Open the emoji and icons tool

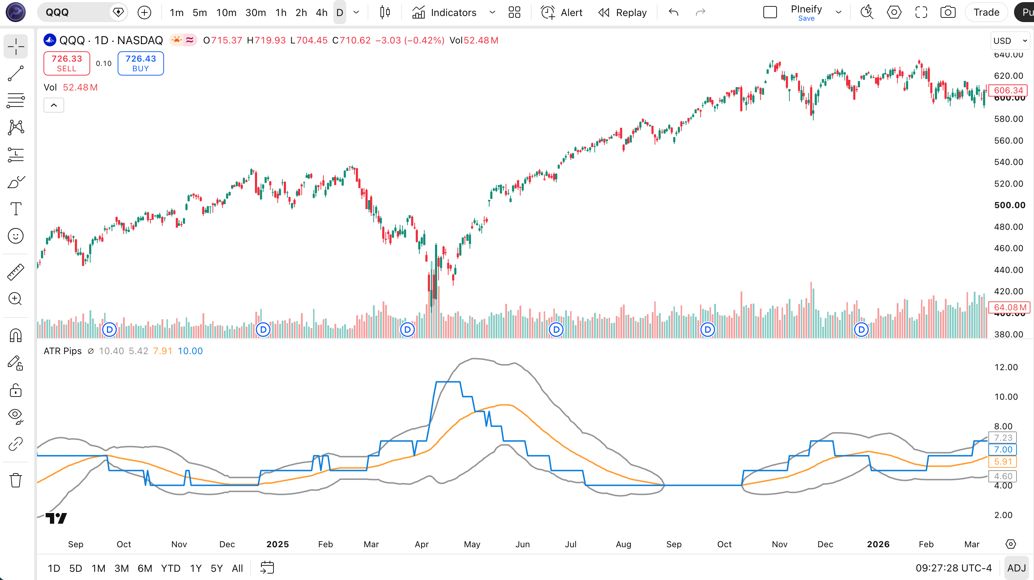point(16,236)
